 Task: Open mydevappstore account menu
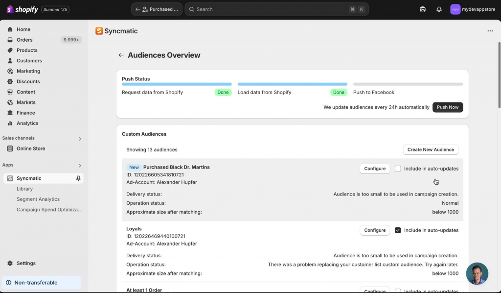pos(473,9)
